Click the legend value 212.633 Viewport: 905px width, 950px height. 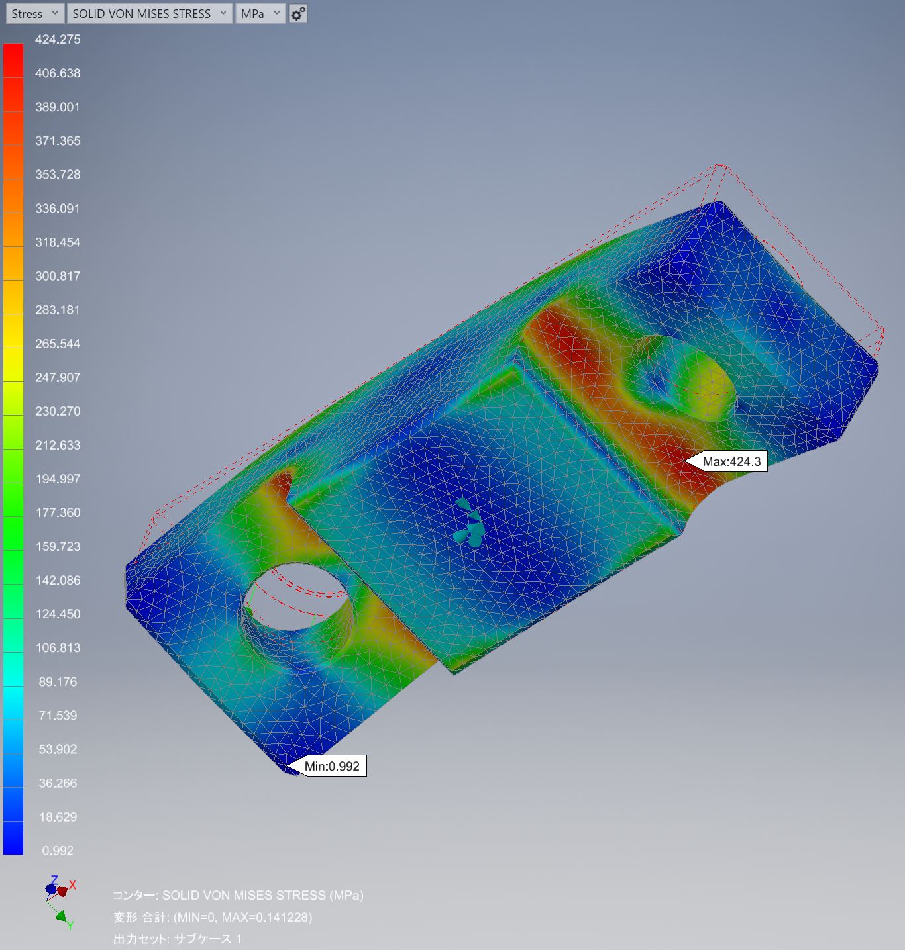point(58,445)
